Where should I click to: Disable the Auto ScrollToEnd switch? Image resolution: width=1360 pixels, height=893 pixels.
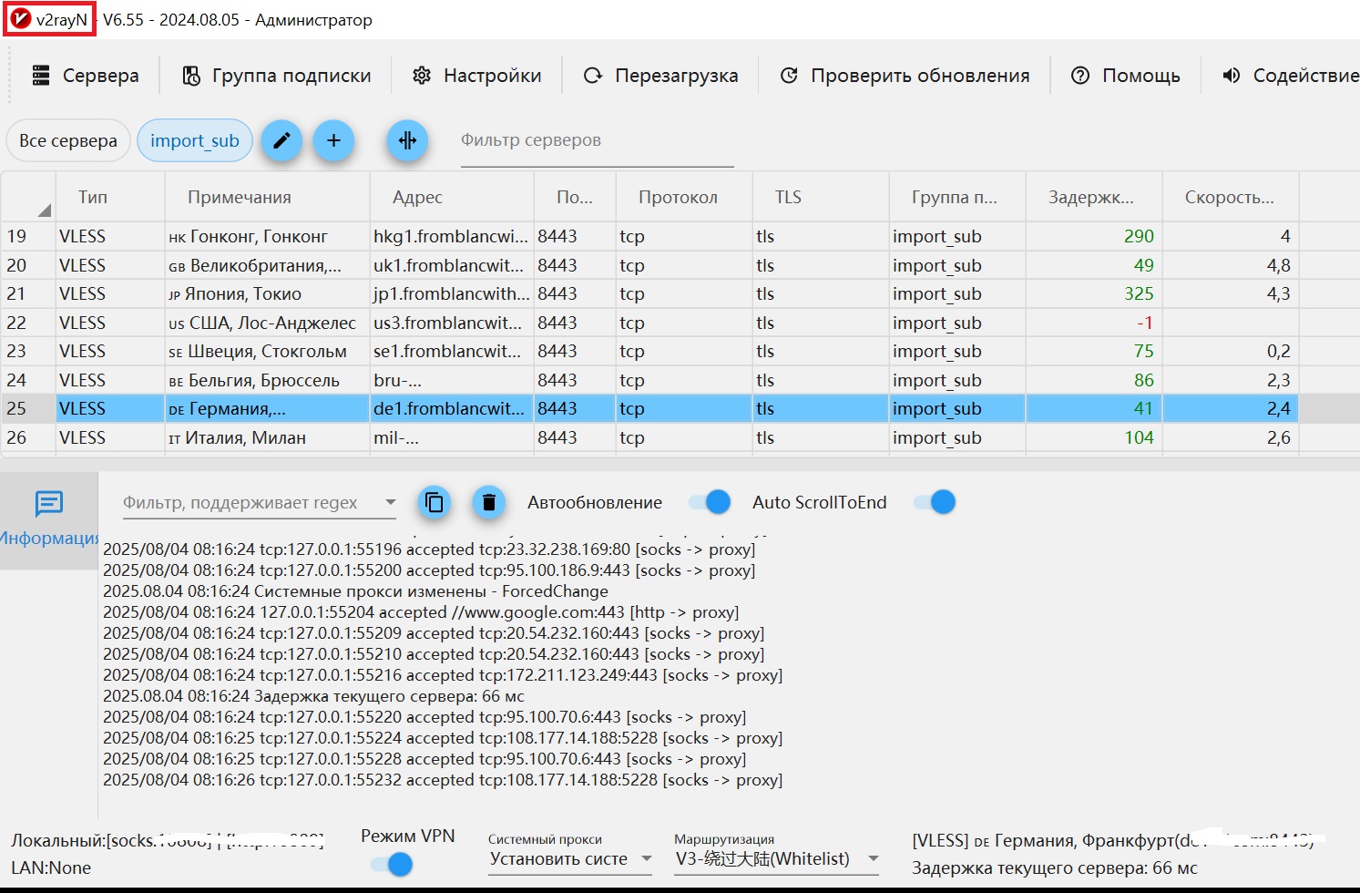[935, 502]
